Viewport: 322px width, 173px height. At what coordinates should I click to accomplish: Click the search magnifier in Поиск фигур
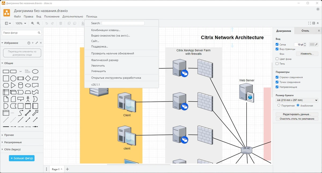pos(39,33)
